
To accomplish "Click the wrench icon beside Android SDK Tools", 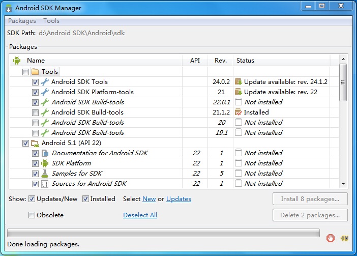I will click(x=45, y=82).
